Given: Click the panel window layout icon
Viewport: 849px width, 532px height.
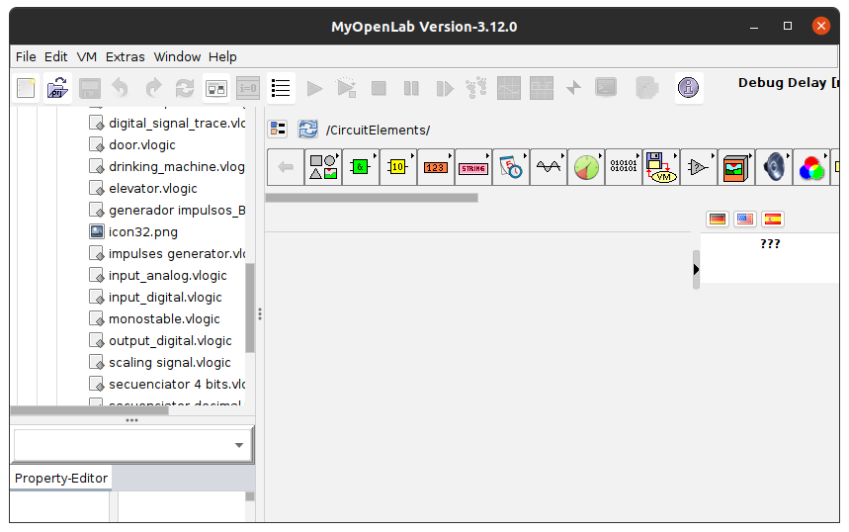Looking at the screenshot, I should point(216,88).
